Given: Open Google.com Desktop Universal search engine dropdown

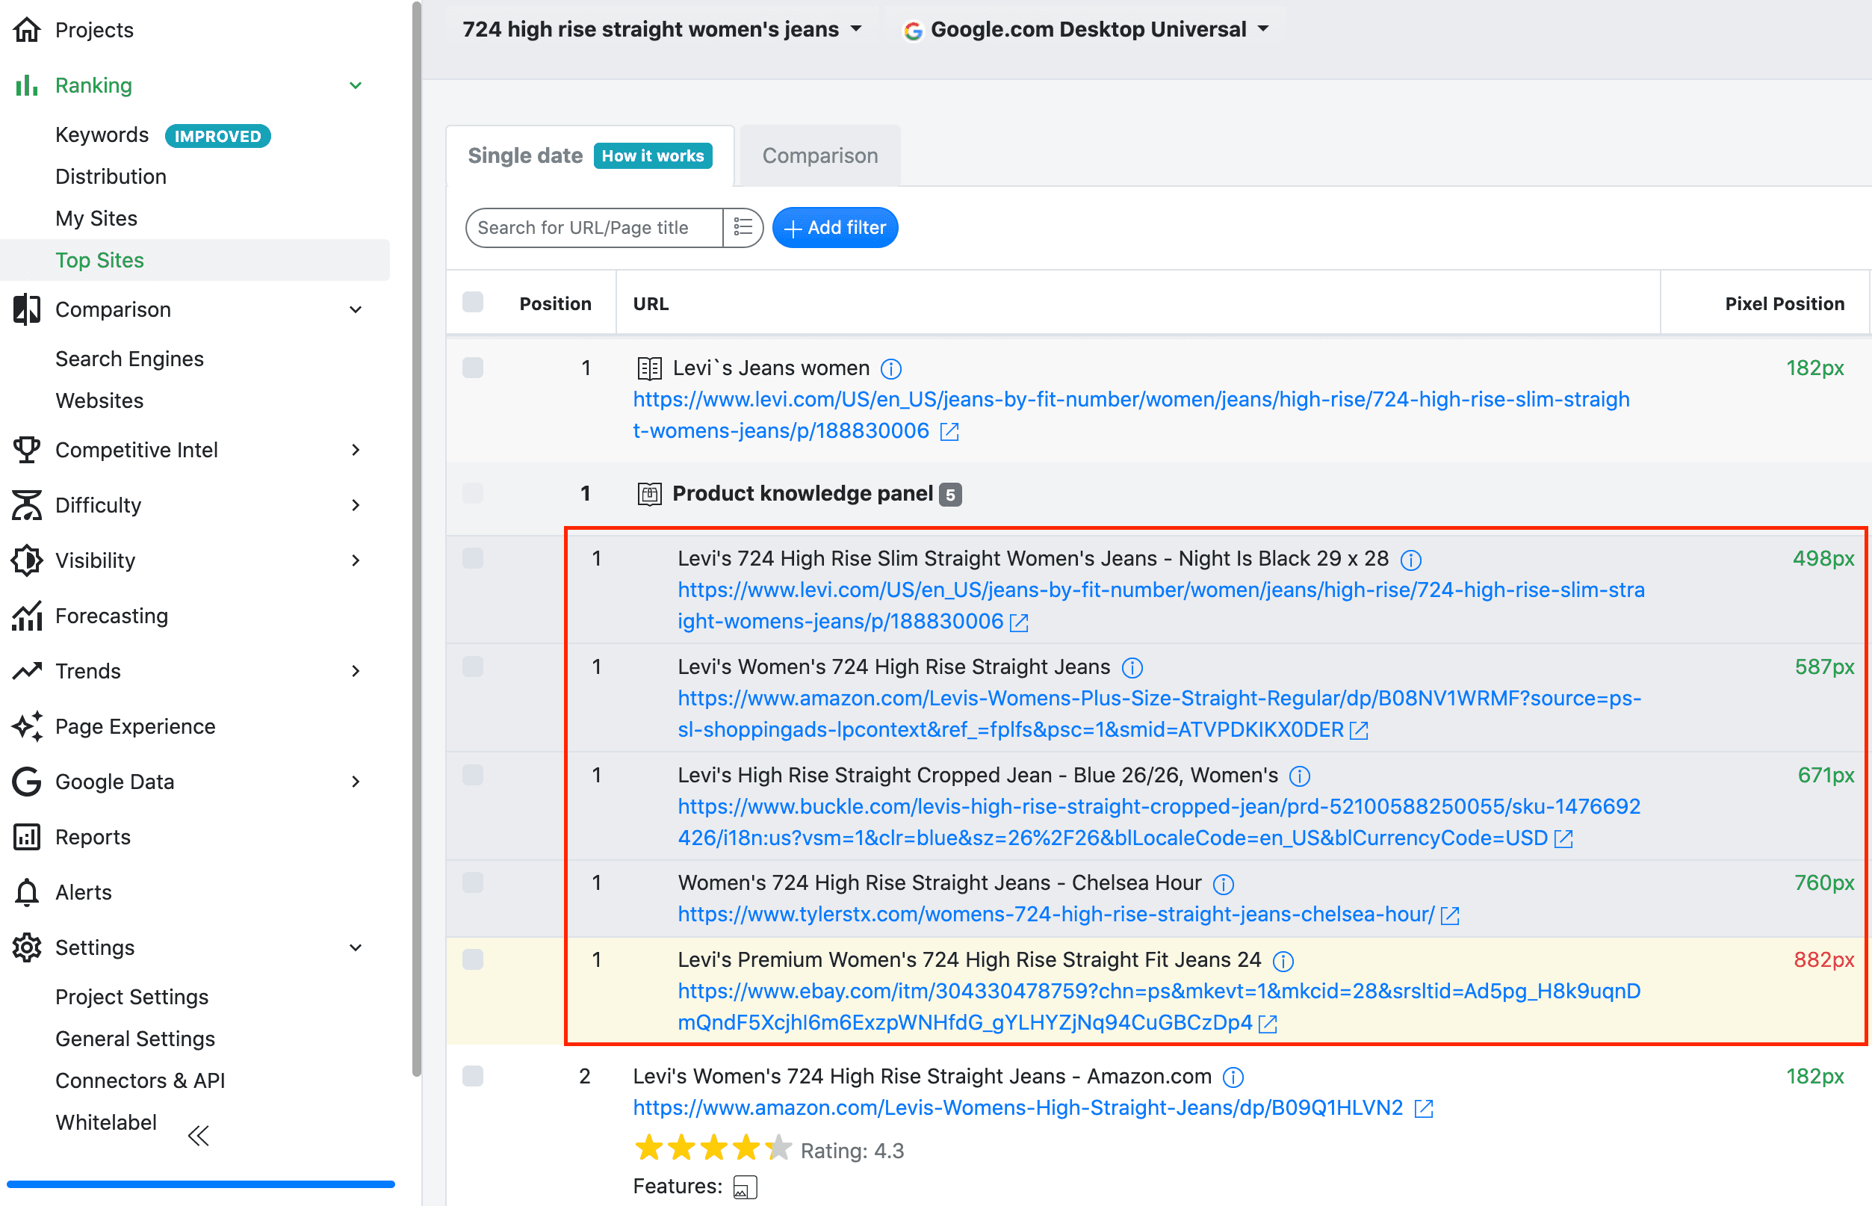Looking at the screenshot, I should [1085, 30].
